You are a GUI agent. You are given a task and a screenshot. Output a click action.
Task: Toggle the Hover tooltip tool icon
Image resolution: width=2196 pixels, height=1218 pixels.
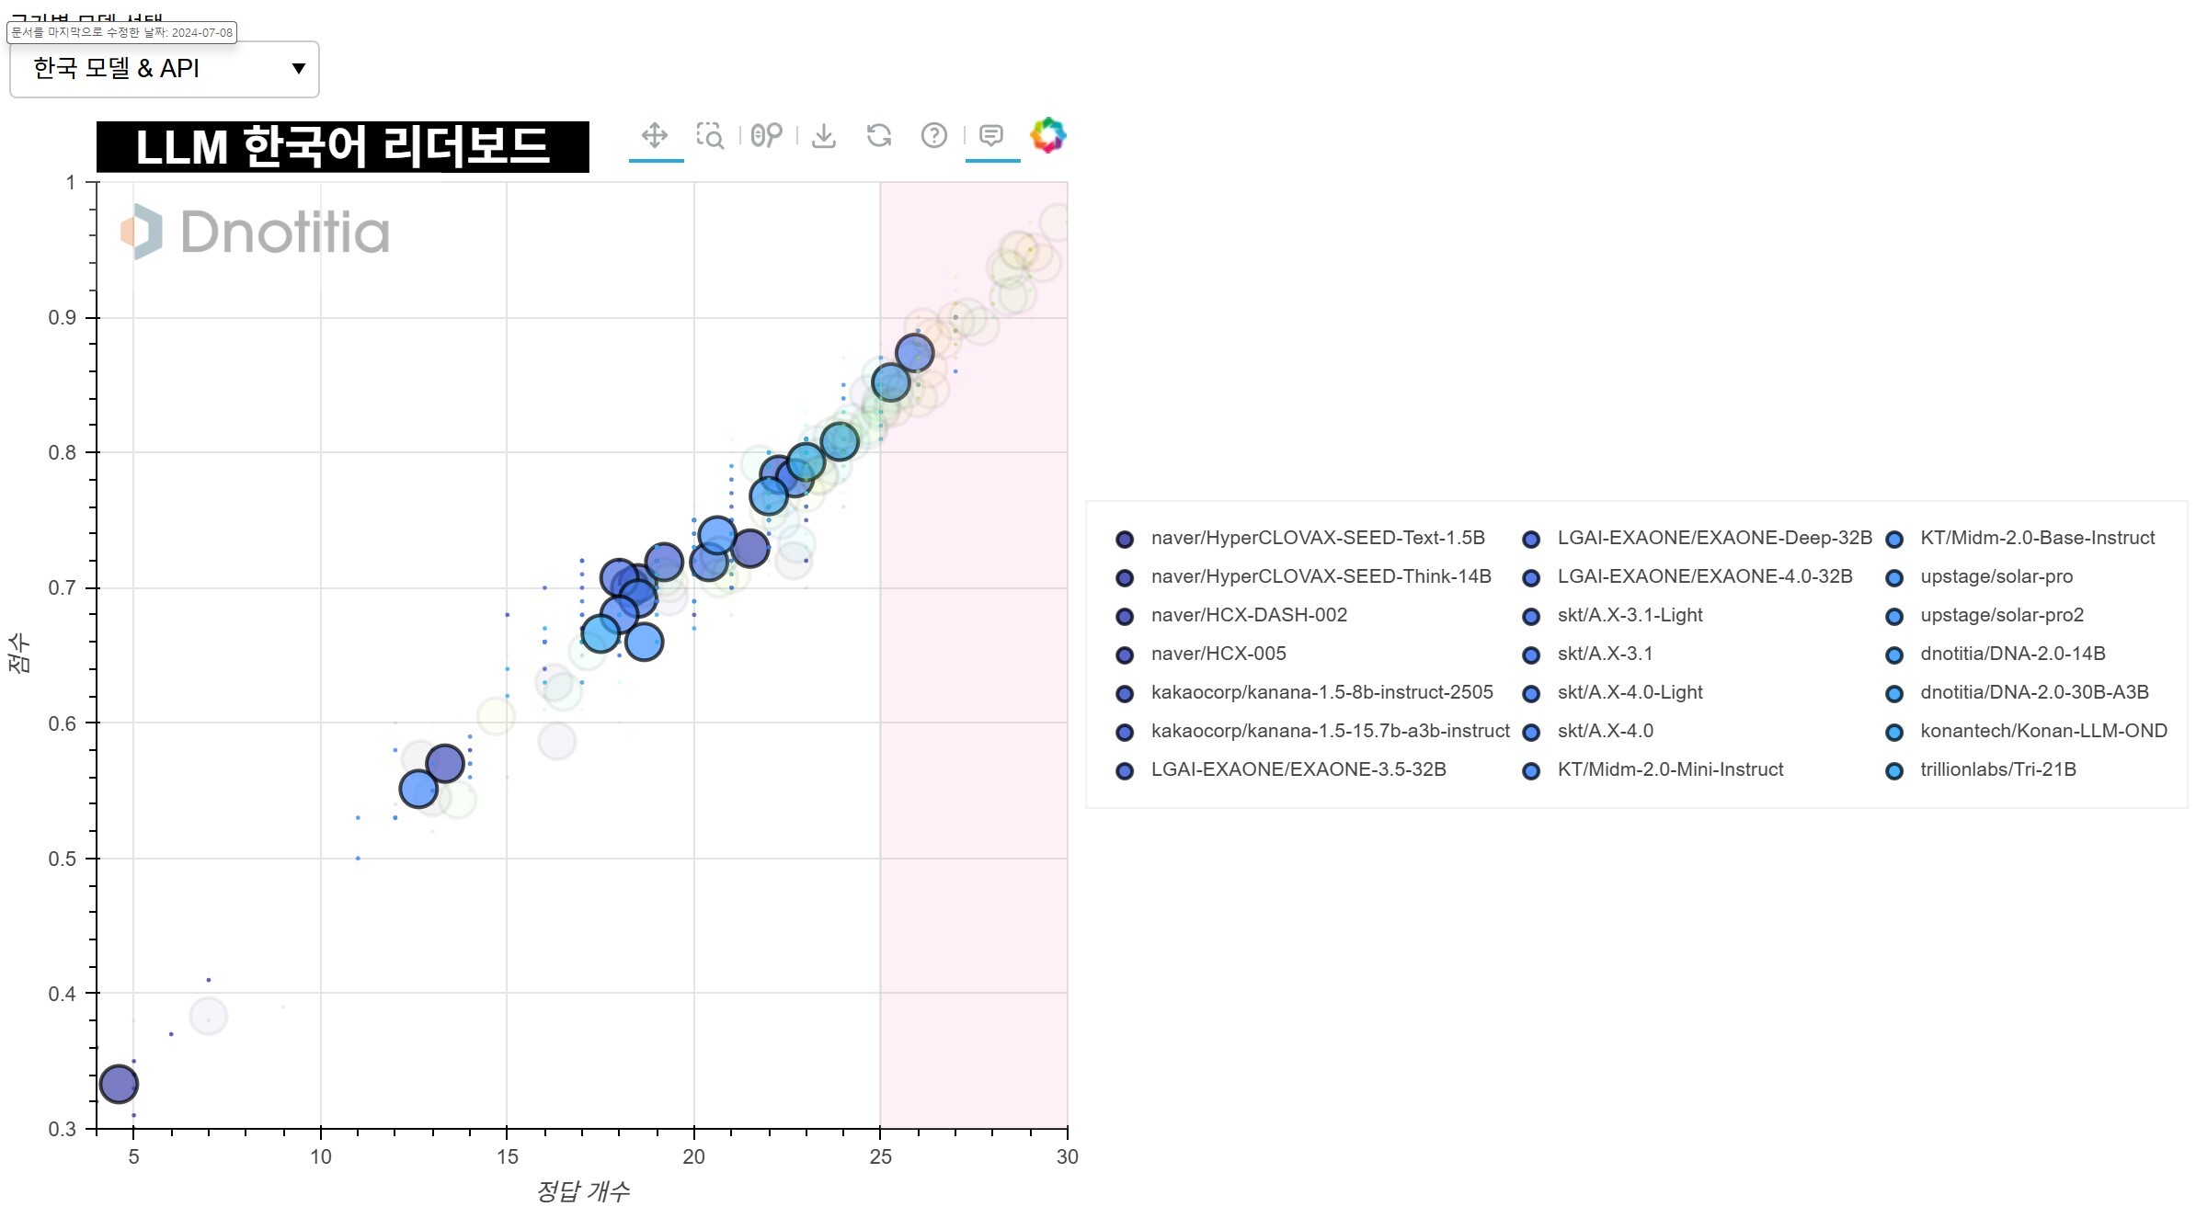[991, 136]
